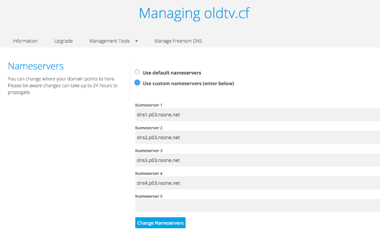Expand the Management Tools dropdown arrow

137,41
